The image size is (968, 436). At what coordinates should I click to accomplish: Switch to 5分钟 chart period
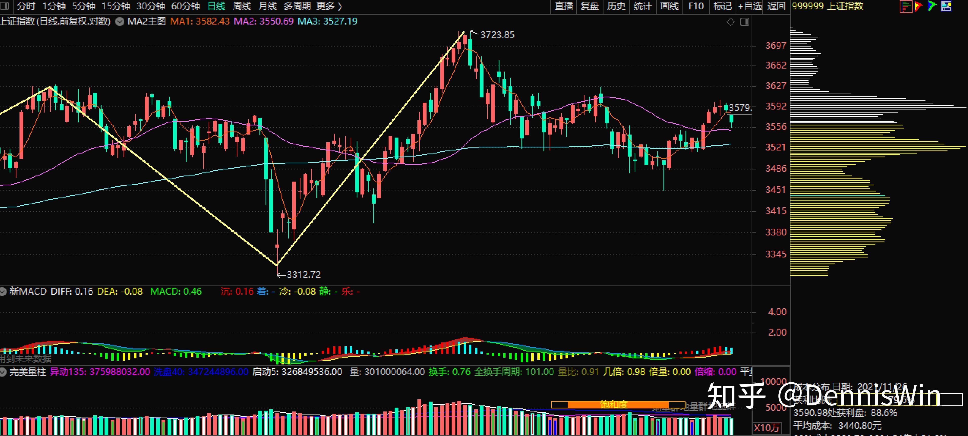click(84, 6)
